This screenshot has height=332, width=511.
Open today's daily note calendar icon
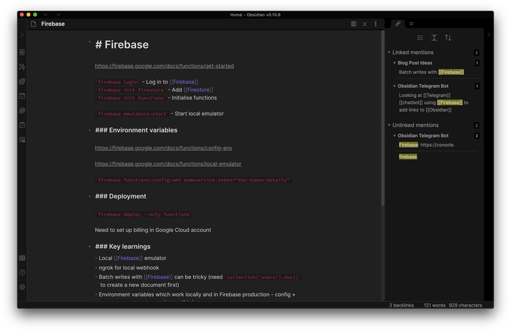pos(22,96)
